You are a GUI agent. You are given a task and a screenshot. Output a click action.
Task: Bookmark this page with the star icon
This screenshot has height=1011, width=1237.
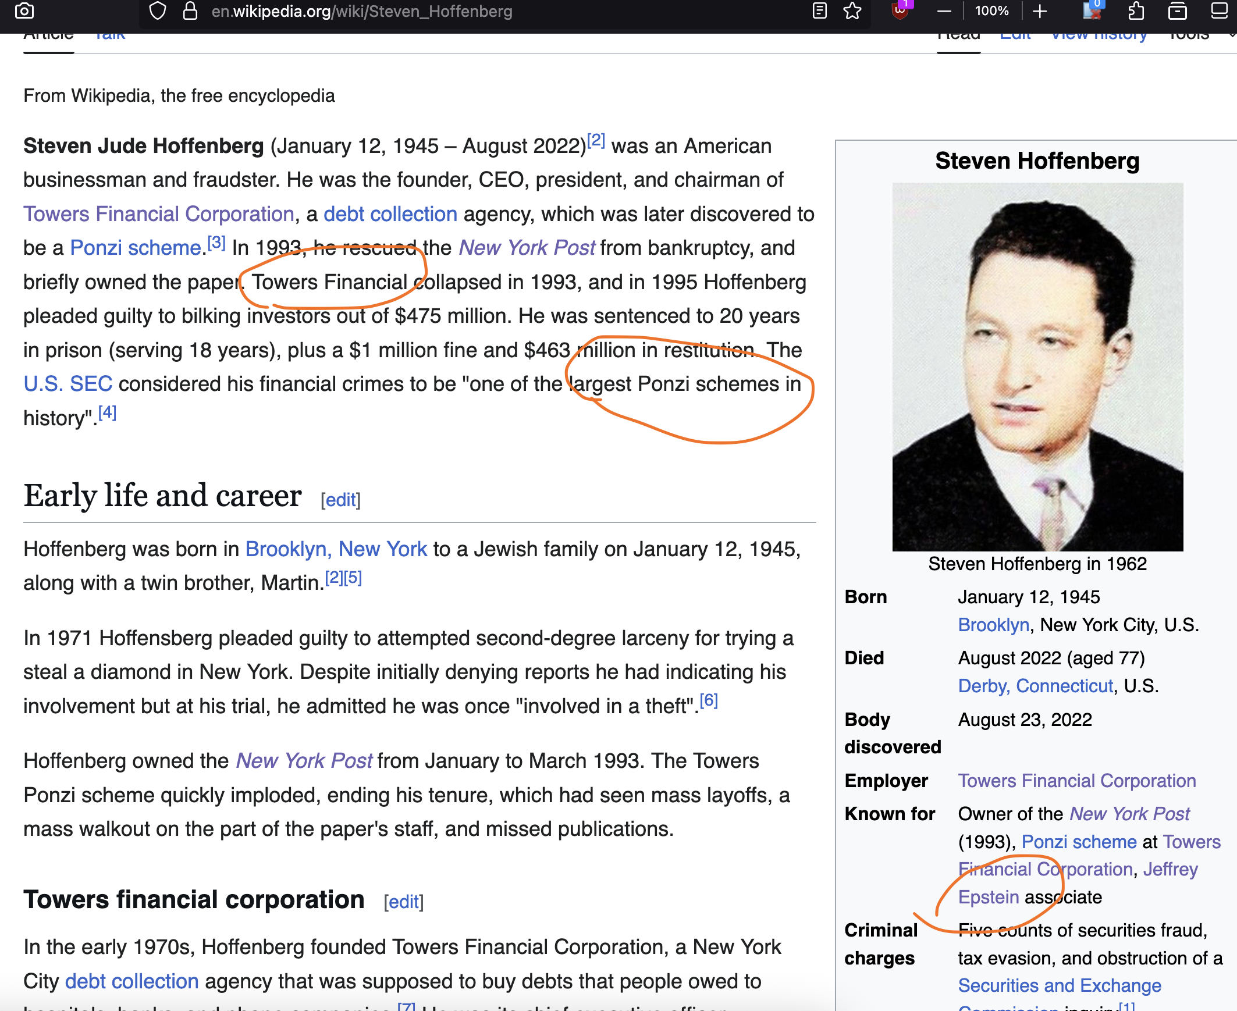pos(852,11)
